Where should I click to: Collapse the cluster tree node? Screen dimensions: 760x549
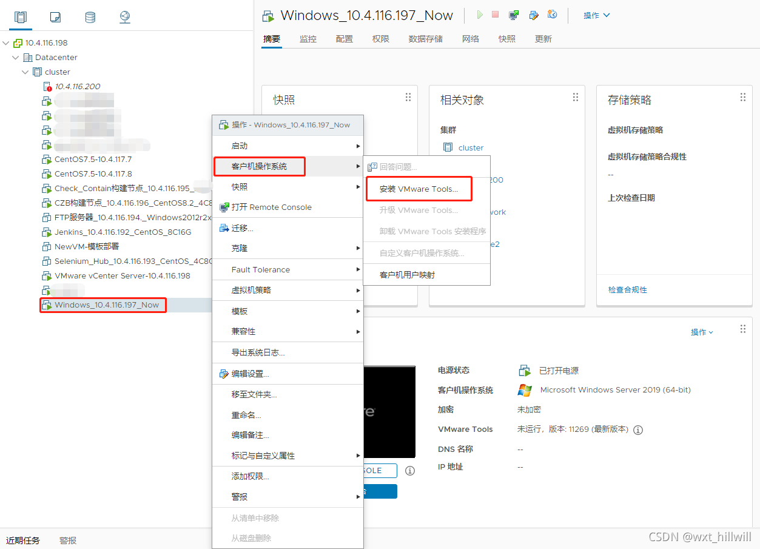coord(25,72)
